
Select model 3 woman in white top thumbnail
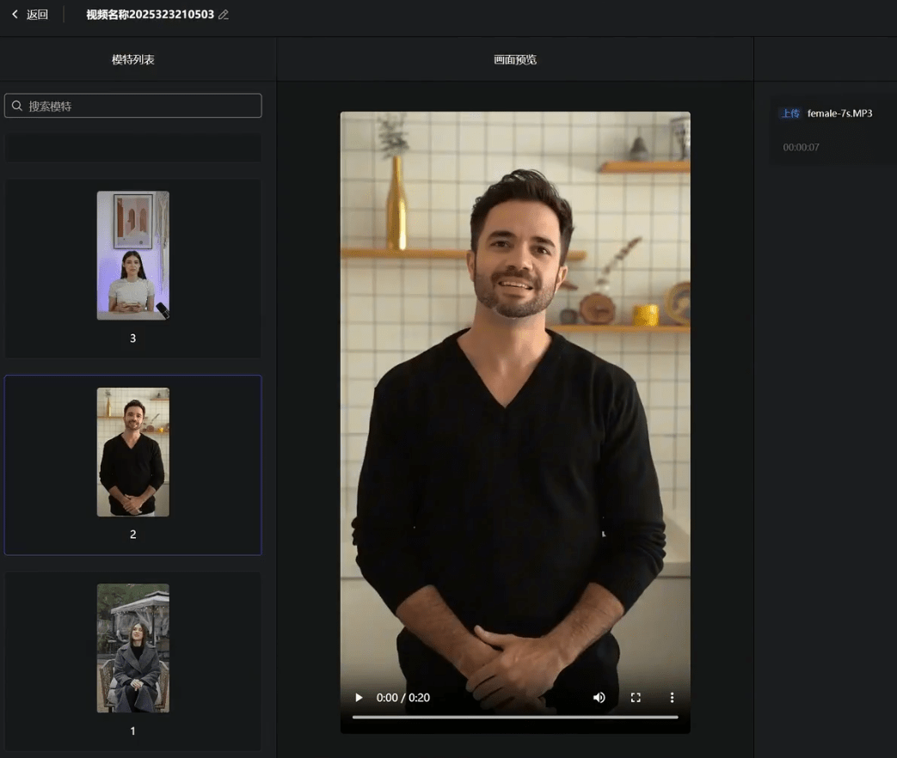coord(132,255)
